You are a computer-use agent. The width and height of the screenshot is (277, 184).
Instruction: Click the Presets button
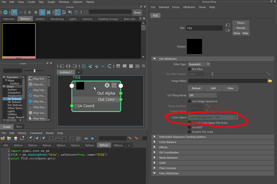coord(240,28)
